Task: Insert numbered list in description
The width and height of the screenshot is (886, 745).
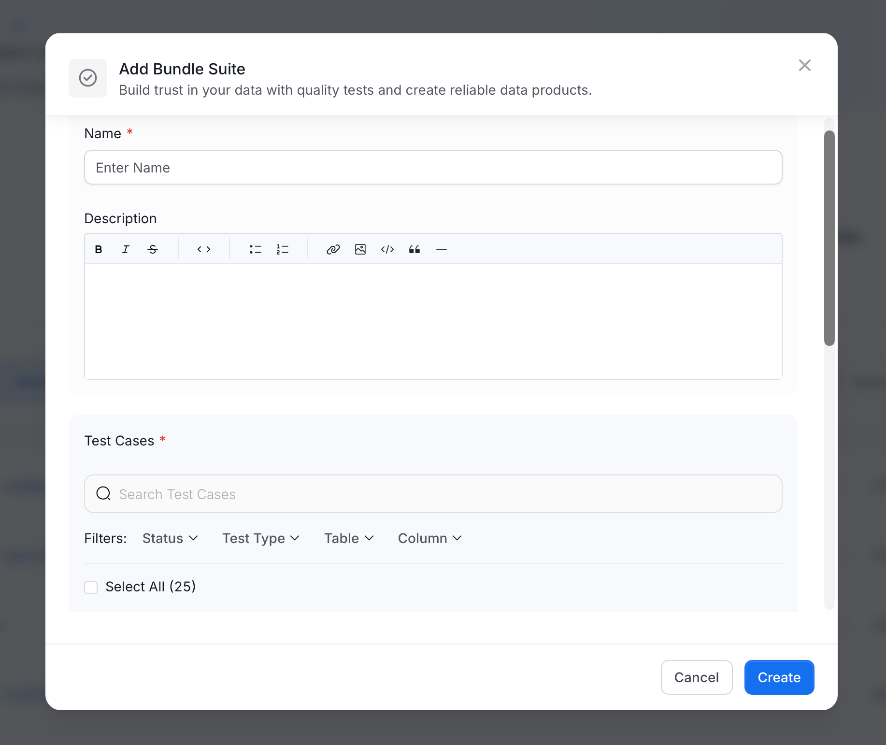Action: coord(282,249)
